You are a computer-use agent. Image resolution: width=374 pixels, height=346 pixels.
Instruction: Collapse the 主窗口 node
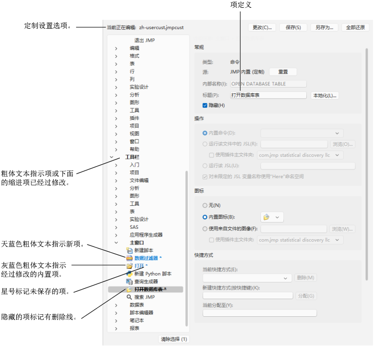click(x=116, y=243)
